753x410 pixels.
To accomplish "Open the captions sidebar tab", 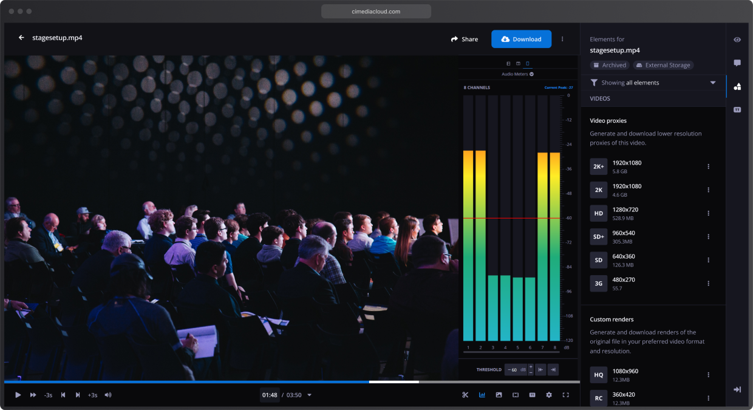I will [x=737, y=110].
